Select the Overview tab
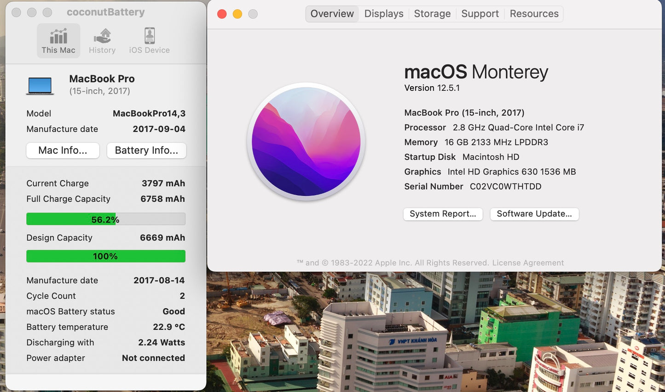This screenshot has width=665, height=392. pos(332,14)
